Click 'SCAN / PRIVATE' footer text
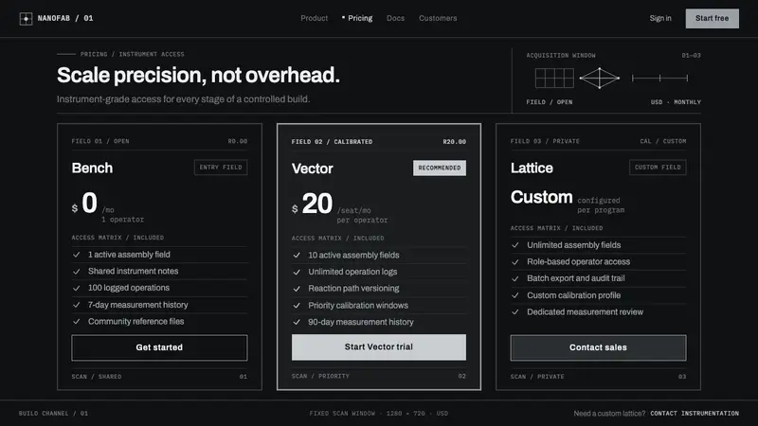Screen dimensions: 758x426 (x=537, y=376)
